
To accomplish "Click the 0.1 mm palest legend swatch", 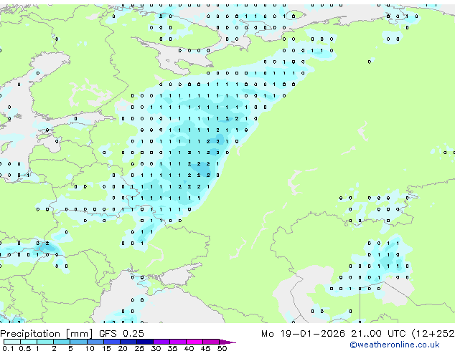I will (12, 342).
